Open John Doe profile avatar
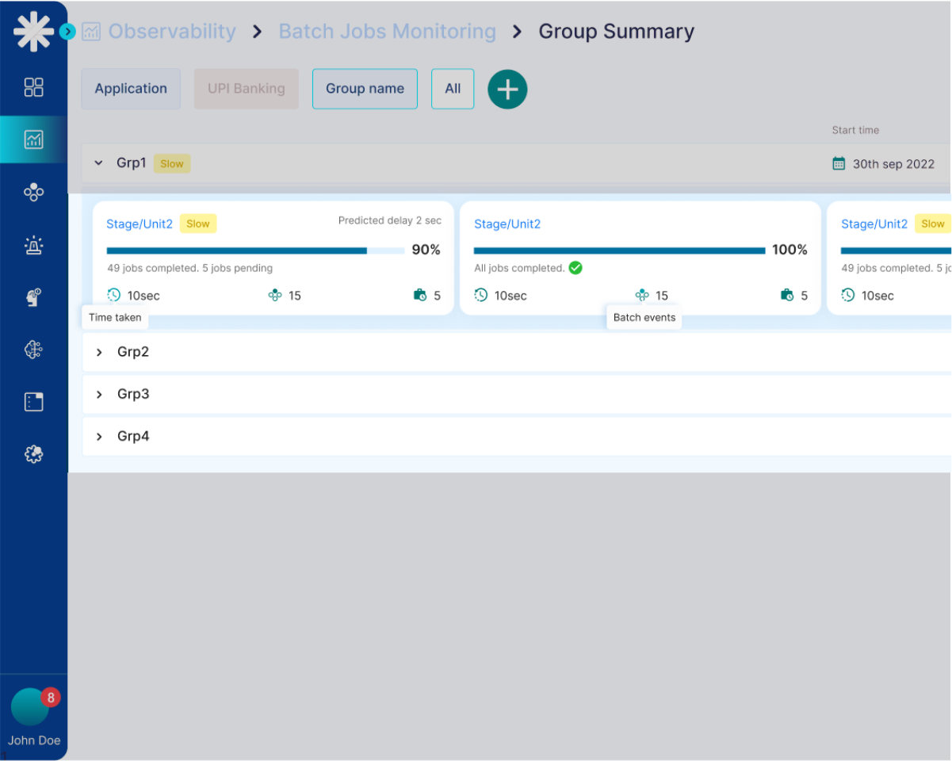Viewport: 952px width, 761px height. 30,707
